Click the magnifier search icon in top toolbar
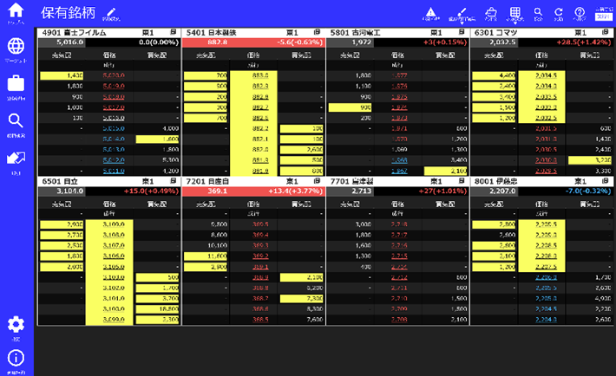Viewport: 616px width, 376px height. [538, 12]
